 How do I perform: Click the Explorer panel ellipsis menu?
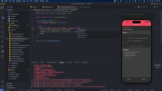pyautogui.click(x=27, y=7)
